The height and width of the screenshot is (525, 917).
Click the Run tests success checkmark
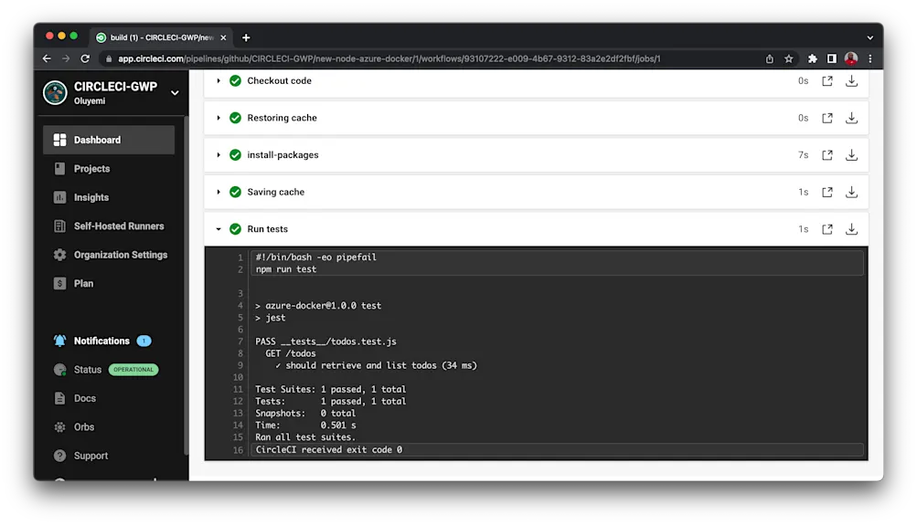pyautogui.click(x=235, y=229)
